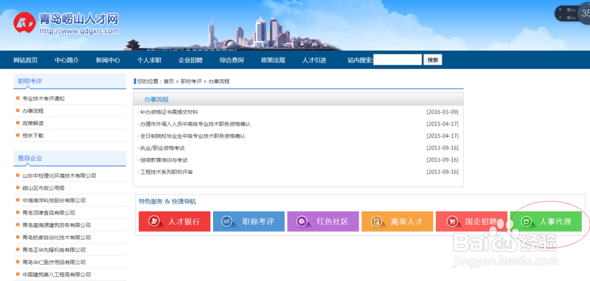The image size is (590, 281).
Task: Open 网站首页 in the navigation bar
Action: coord(25,60)
